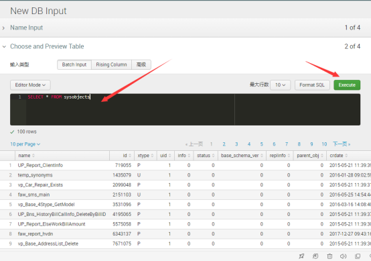371x261 pixels.
Task: Click the faw_sms_main row name
Action: (x=34, y=195)
